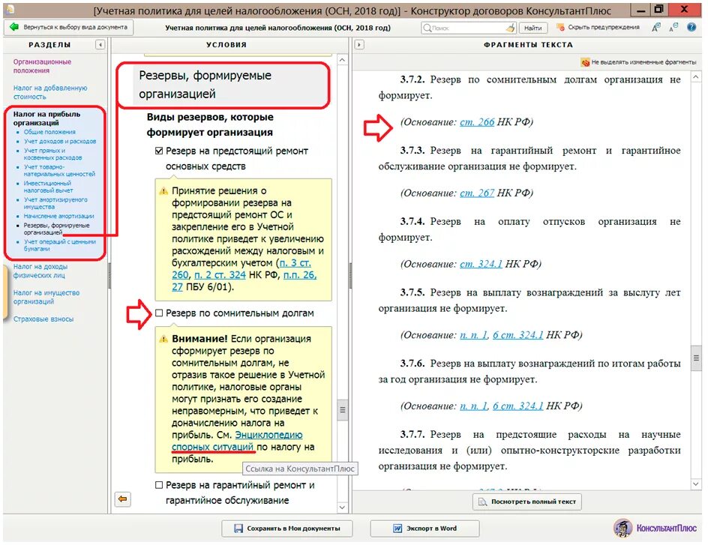Viewport: 708px width, 545px height.
Task: Click Вернуться к выбору вида документа
Action: [x=68, y=27]
